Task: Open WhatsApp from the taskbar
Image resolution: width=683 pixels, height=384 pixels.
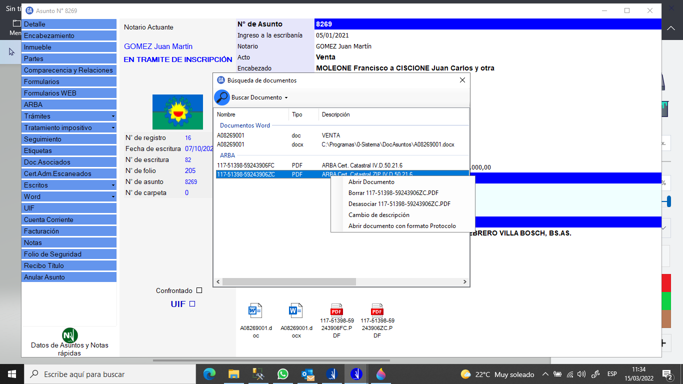Action: [x=283, y=374]
